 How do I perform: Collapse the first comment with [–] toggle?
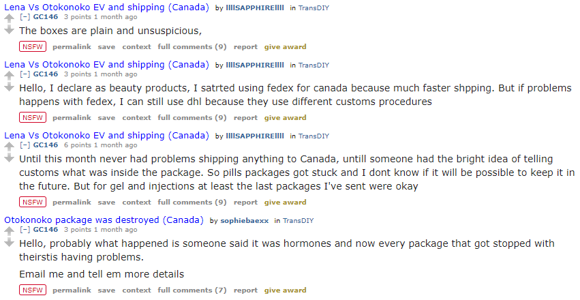25,17
